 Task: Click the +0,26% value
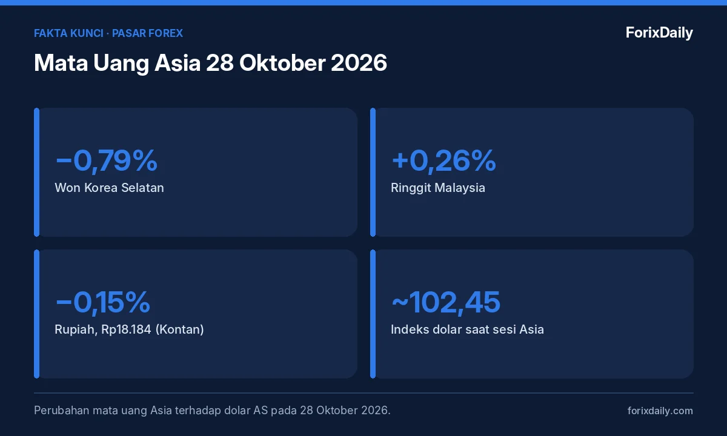pos(443,160)
